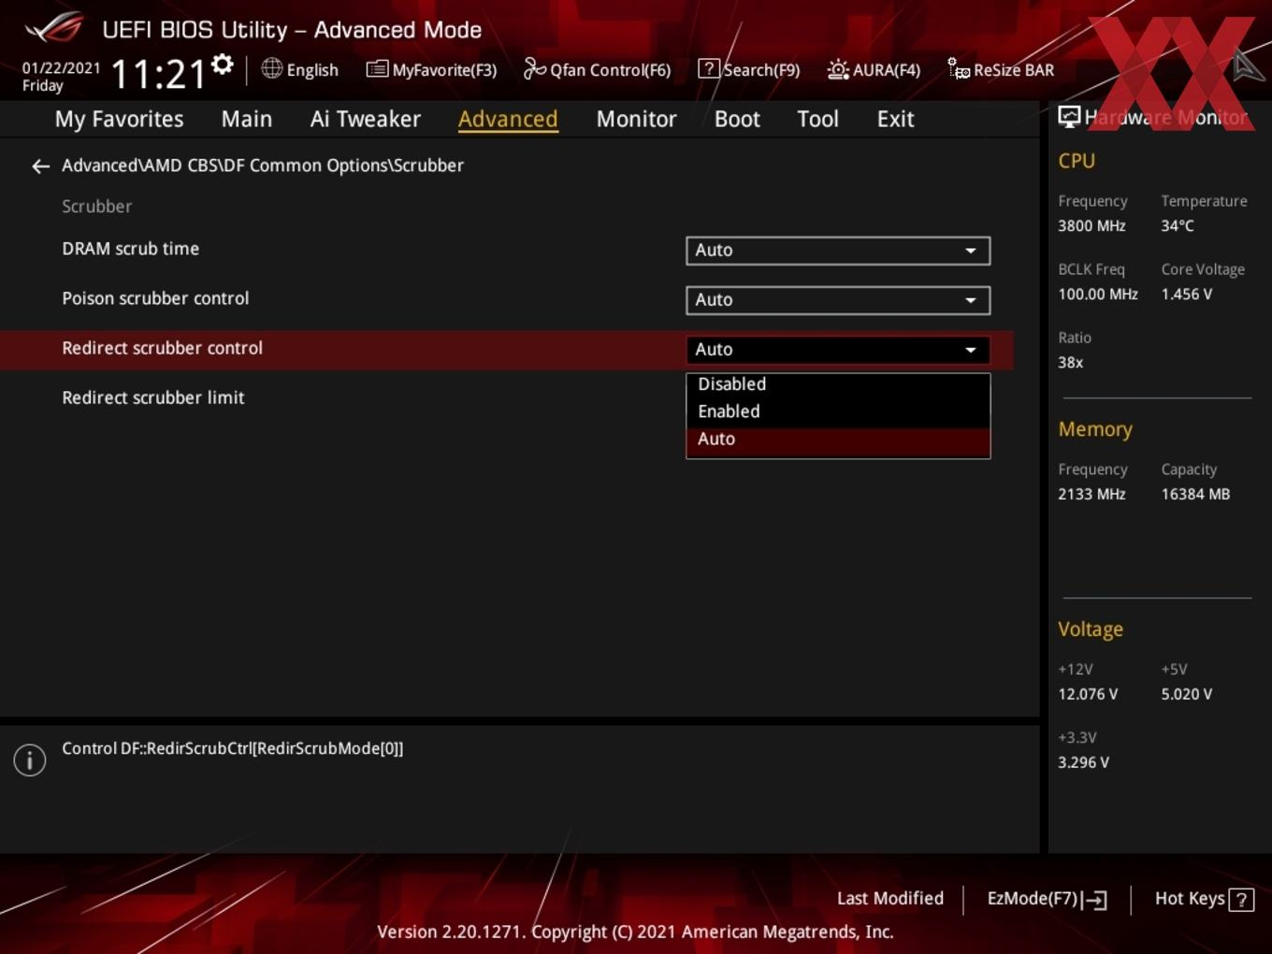The height and width of the screenshot is (954, 1272).
Task: Click the 100.00 MHz BCLK value
Action: 1098,295
